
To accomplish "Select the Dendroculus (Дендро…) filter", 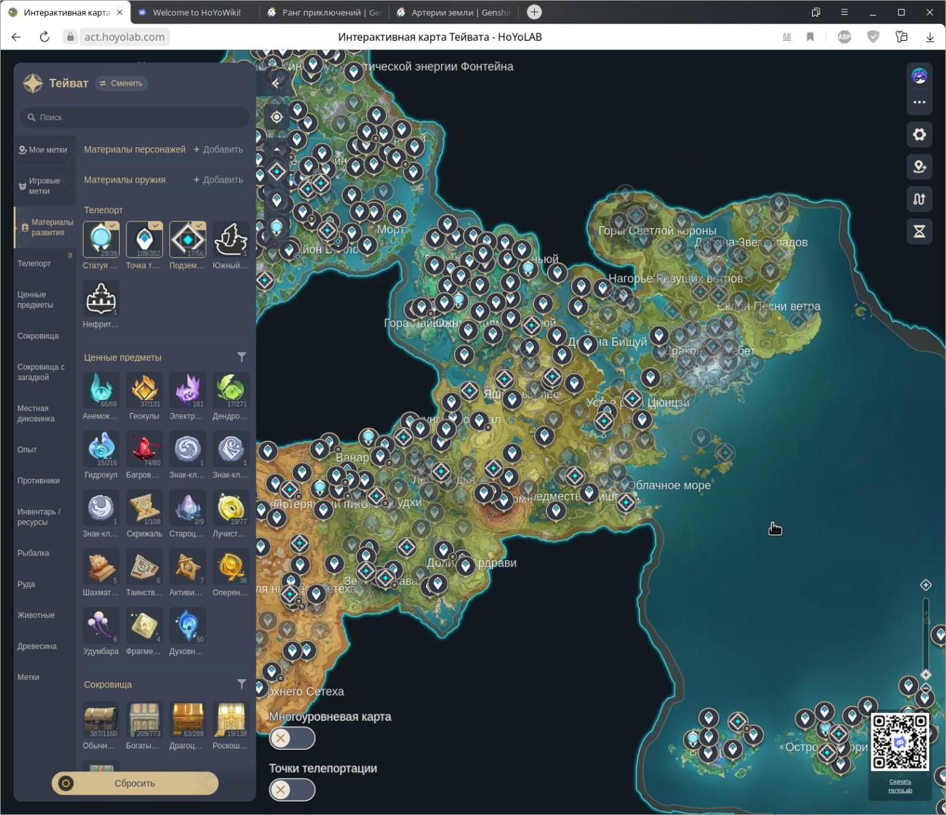I will 231,390.
